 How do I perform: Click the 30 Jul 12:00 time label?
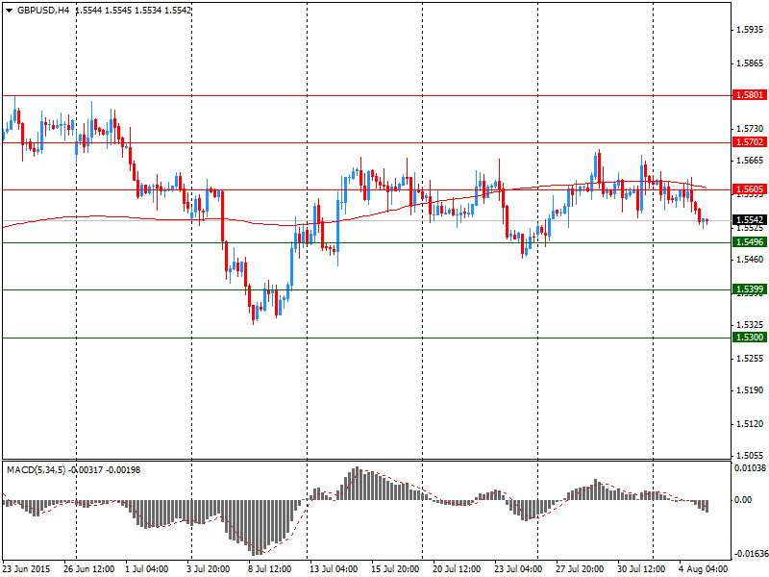coord(641,569)
